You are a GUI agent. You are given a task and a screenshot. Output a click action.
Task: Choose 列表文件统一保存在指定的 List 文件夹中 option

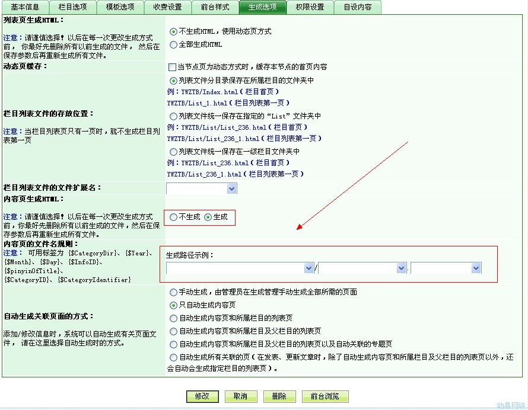click(173, 117)
